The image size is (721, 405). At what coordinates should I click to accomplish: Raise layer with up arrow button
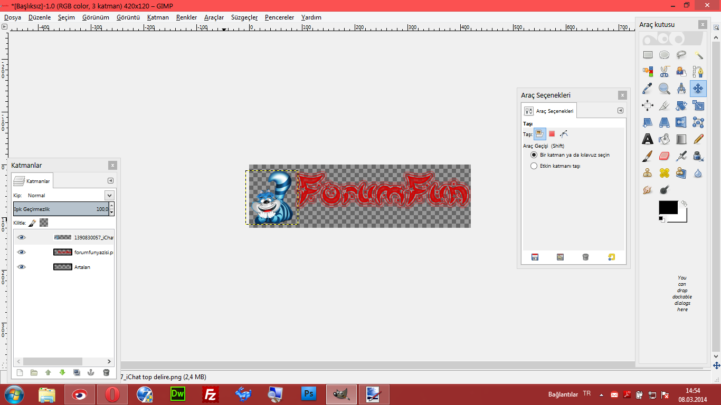48,372
